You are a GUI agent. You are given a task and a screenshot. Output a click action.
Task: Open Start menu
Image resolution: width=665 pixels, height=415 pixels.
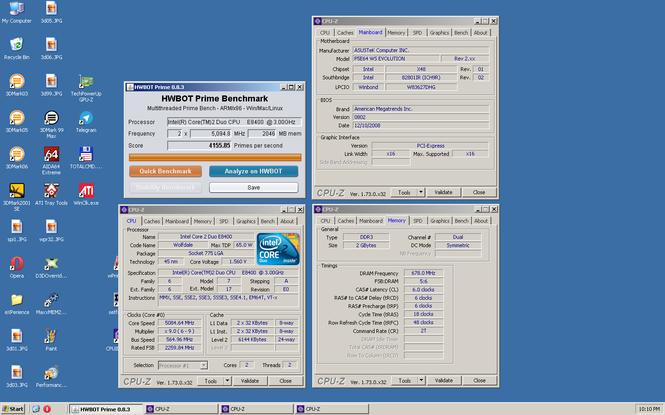pos(12,409)
